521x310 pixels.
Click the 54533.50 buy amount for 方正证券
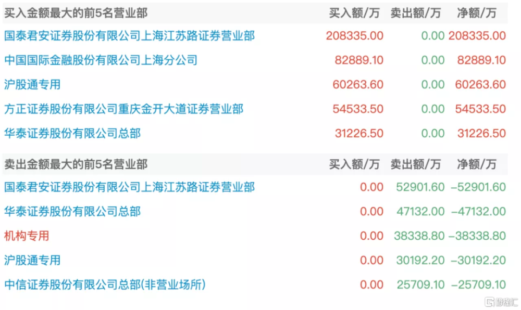point(358,109)
